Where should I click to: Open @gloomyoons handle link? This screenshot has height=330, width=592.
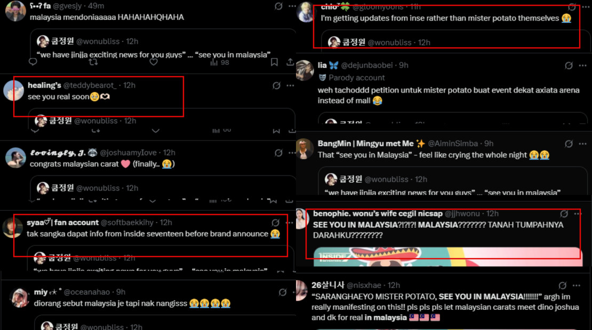pyautogui.click(x=379, y=6)
